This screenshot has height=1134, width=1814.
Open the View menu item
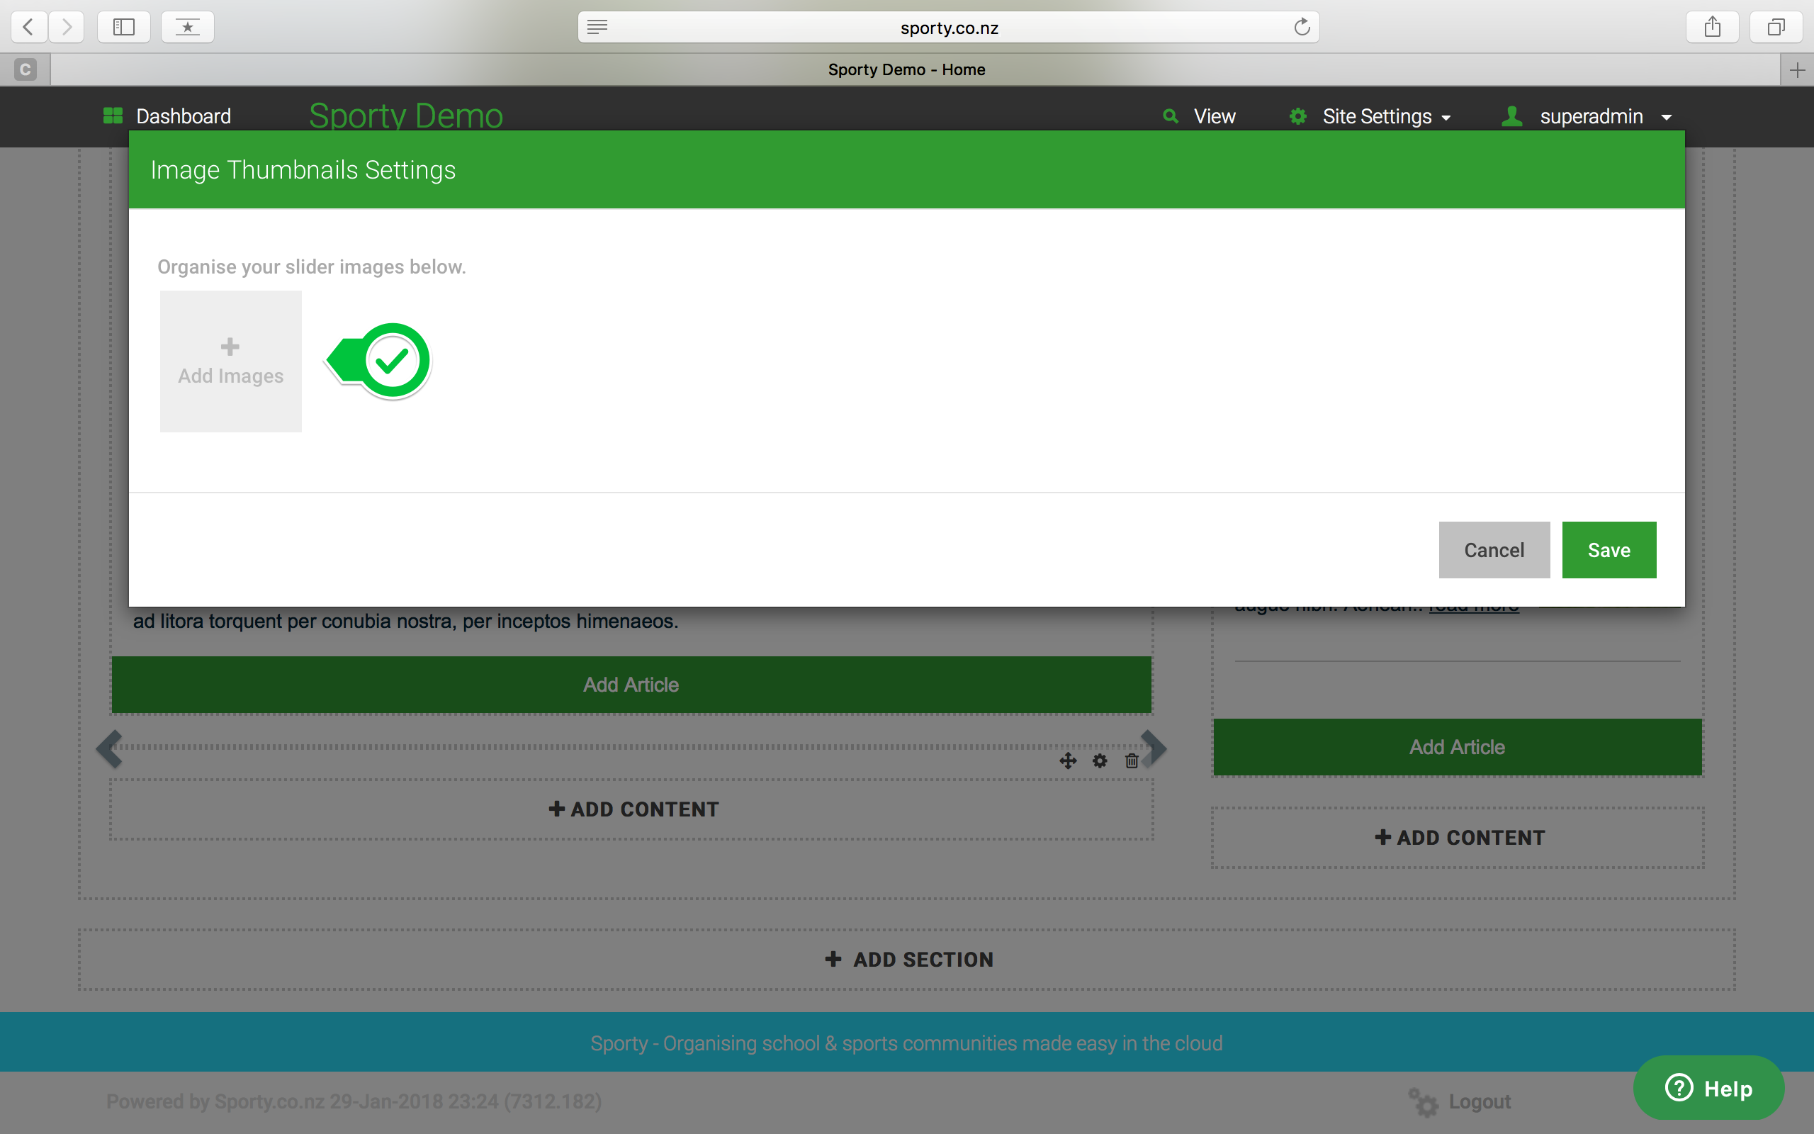[x=1215, y=116]
